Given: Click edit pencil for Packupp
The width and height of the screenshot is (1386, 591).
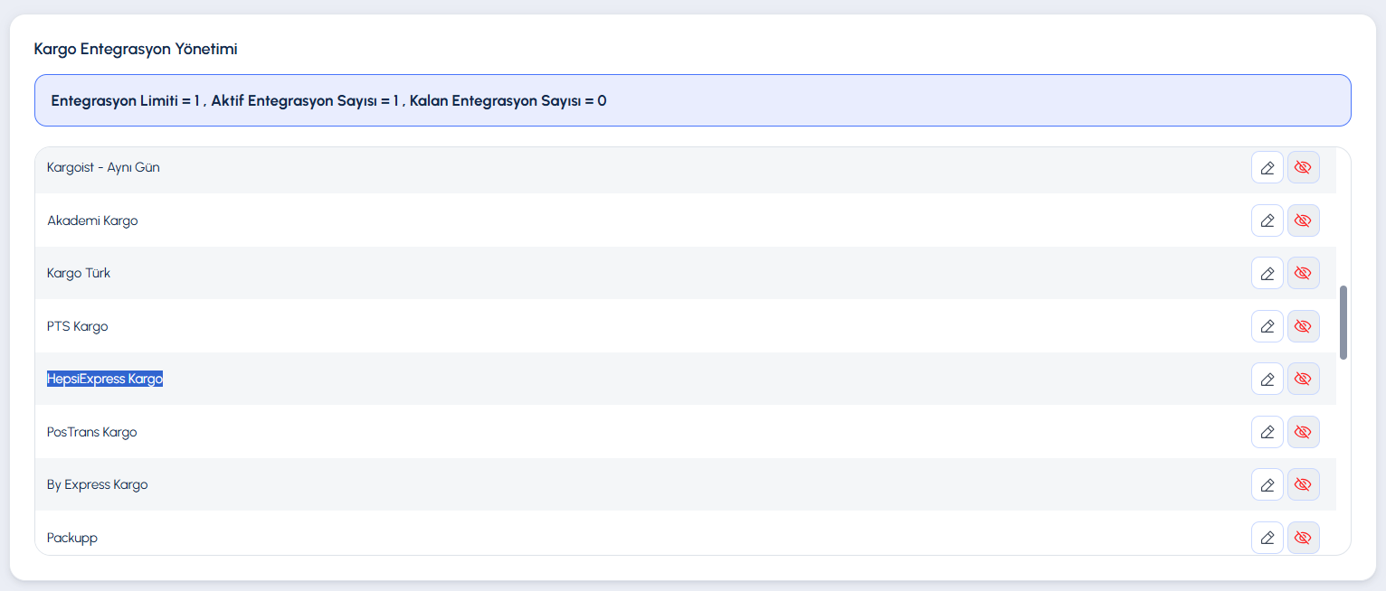Looking at the screenshot, I should click(1267, 538).
